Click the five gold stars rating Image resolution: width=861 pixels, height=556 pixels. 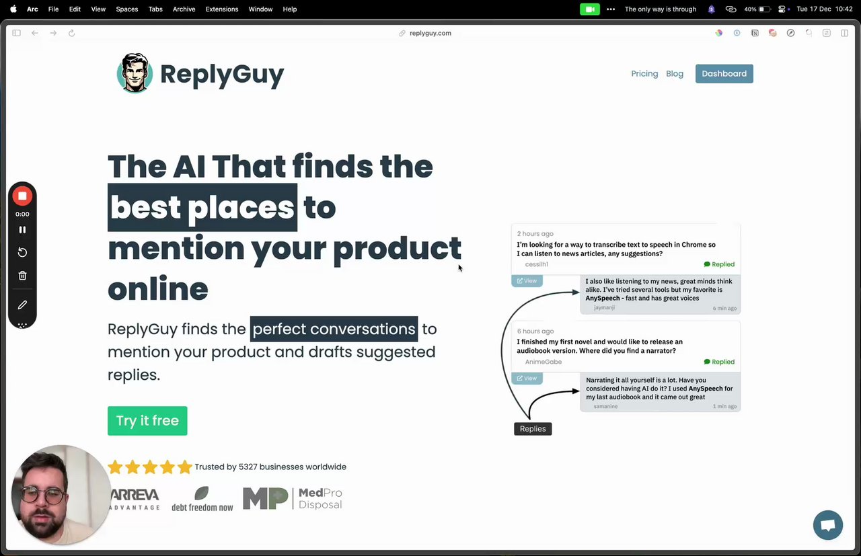point(150,467)
